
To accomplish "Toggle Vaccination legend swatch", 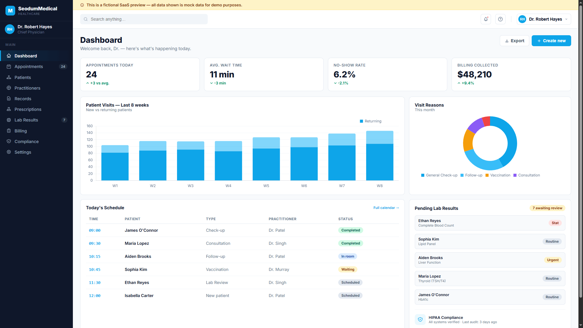I will [x=487, y=175].
